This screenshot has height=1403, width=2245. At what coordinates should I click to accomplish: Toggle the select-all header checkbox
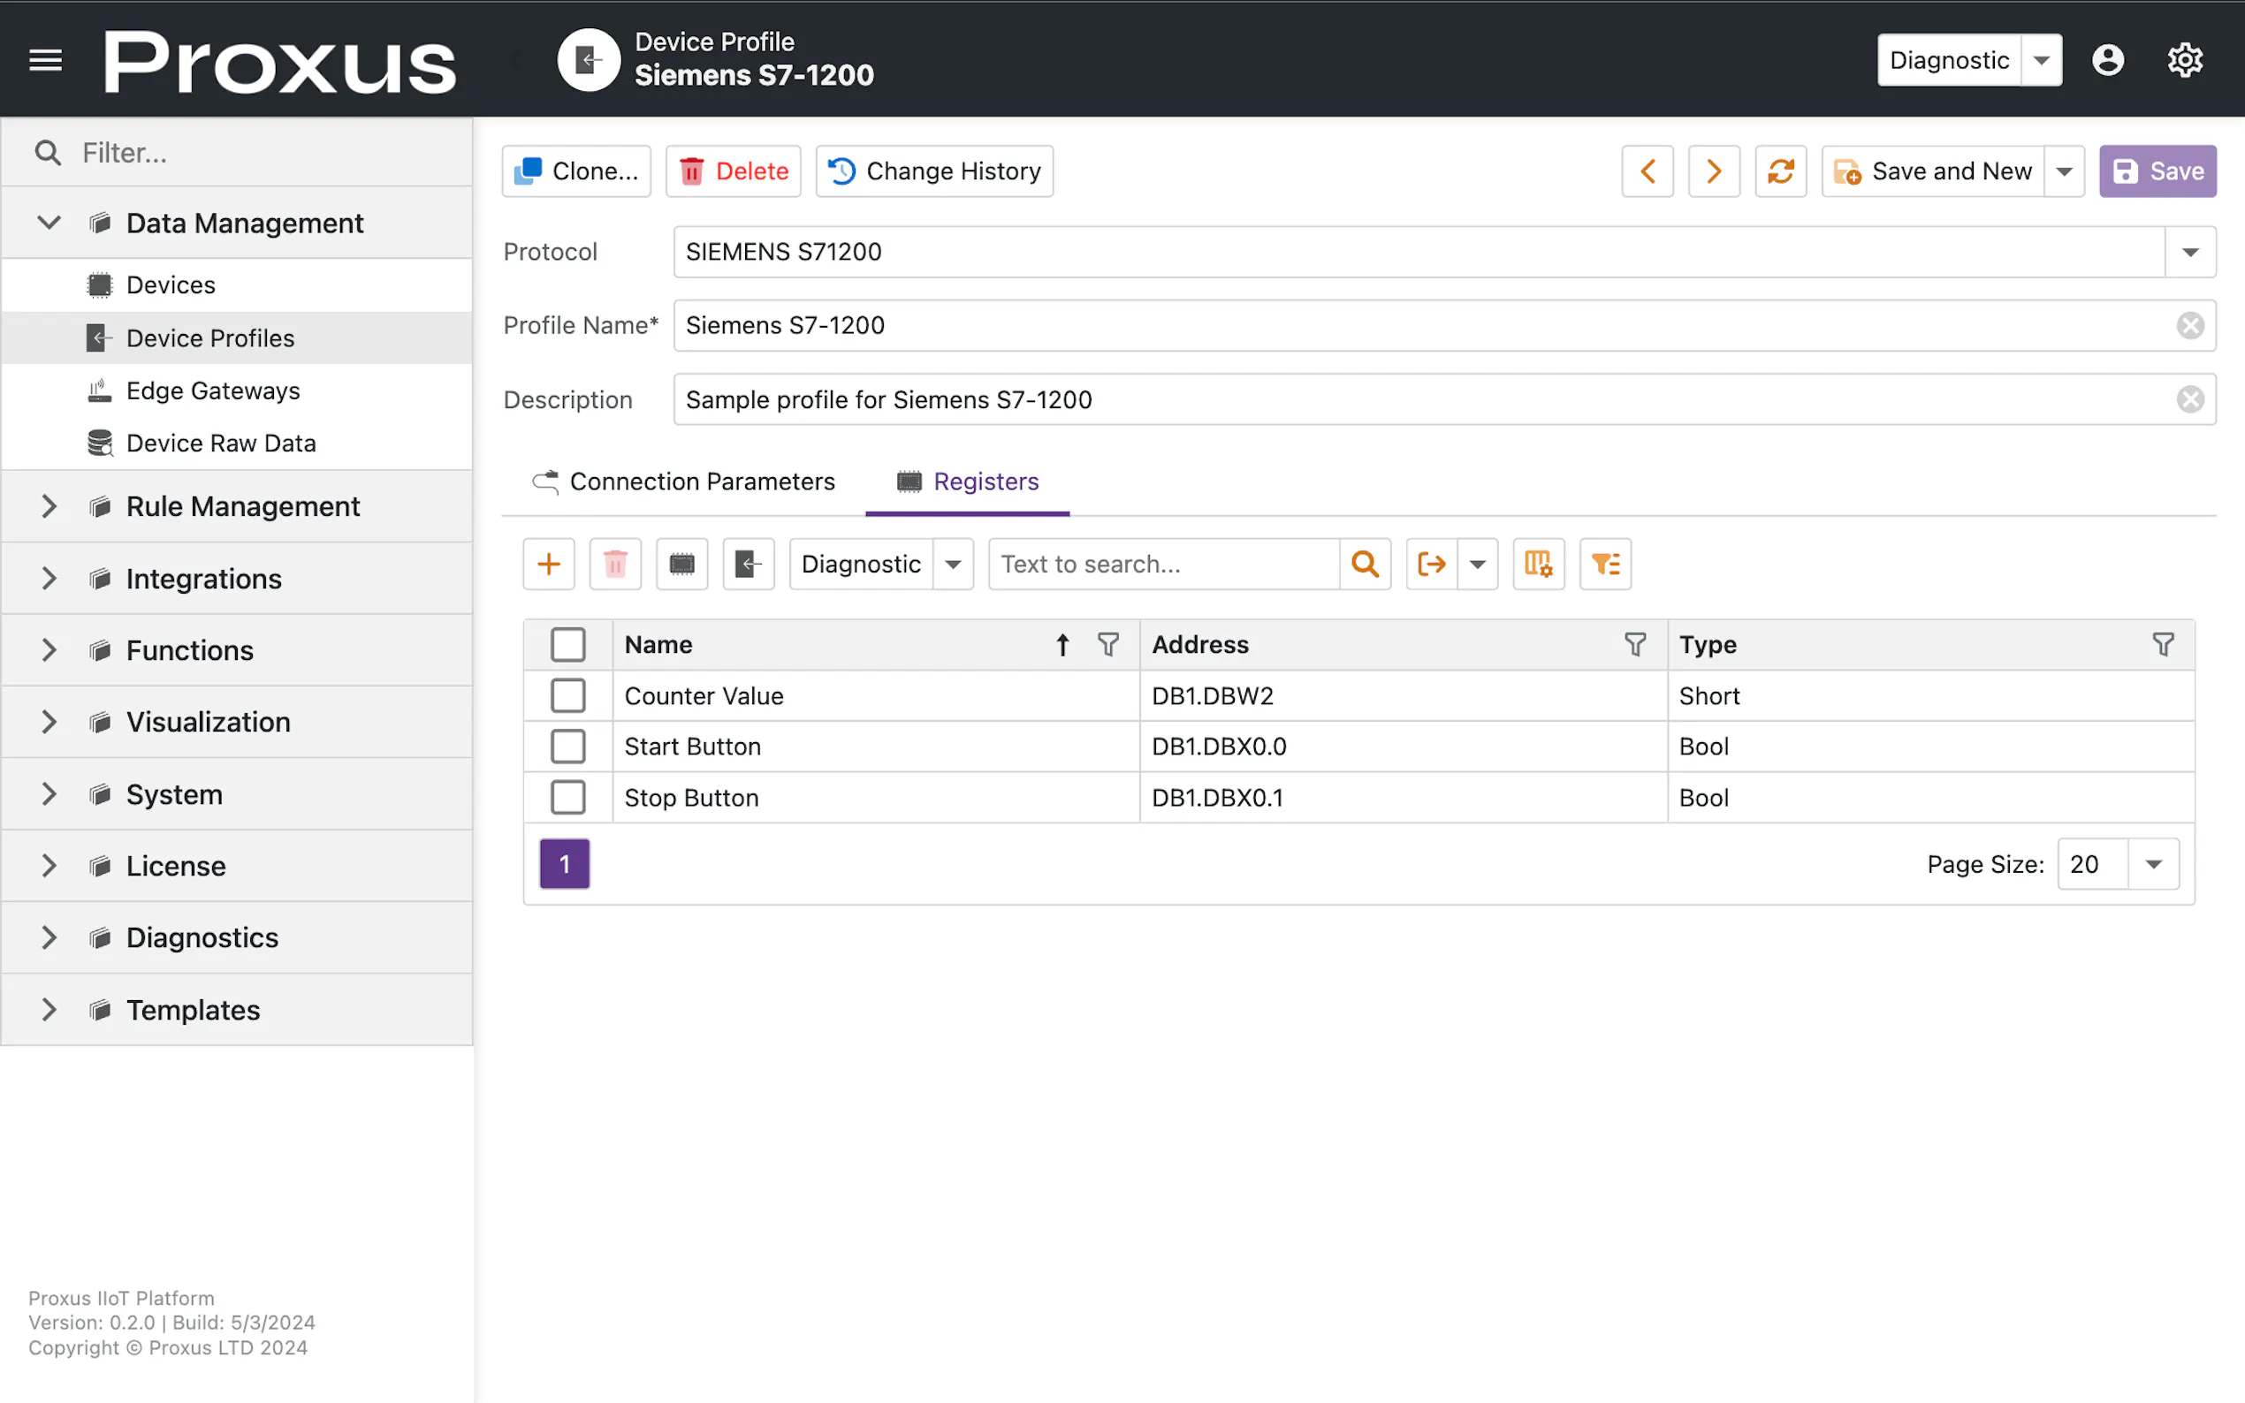(x=568, y=645)
